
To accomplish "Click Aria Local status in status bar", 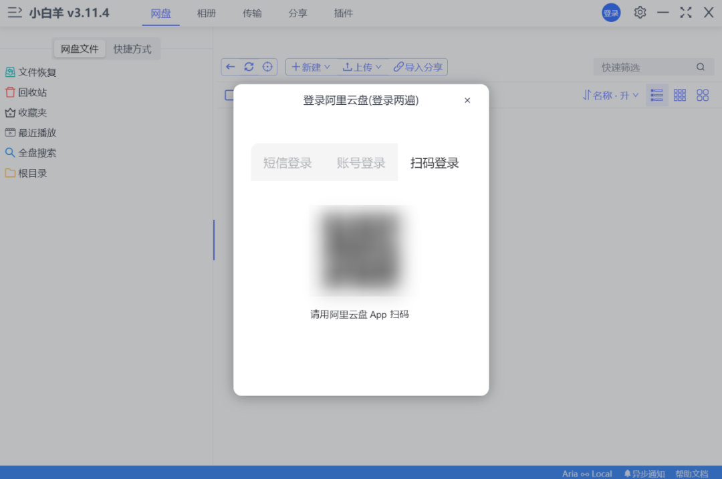I will click(587, 474).
